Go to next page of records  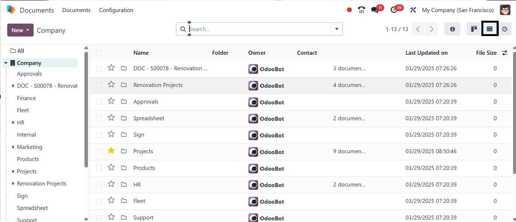coord(432,29)
